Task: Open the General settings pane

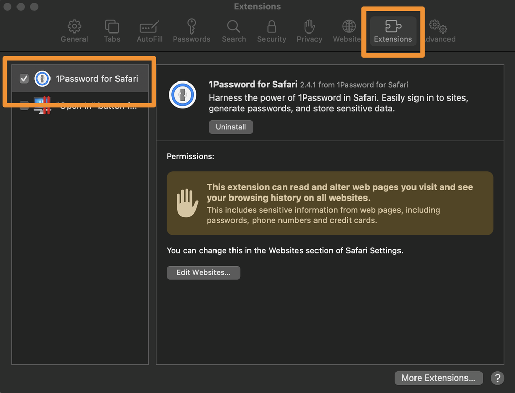Action: [74, 31]
